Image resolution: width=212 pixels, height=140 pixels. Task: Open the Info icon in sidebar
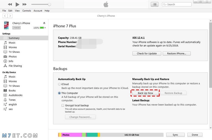[5, 61]
